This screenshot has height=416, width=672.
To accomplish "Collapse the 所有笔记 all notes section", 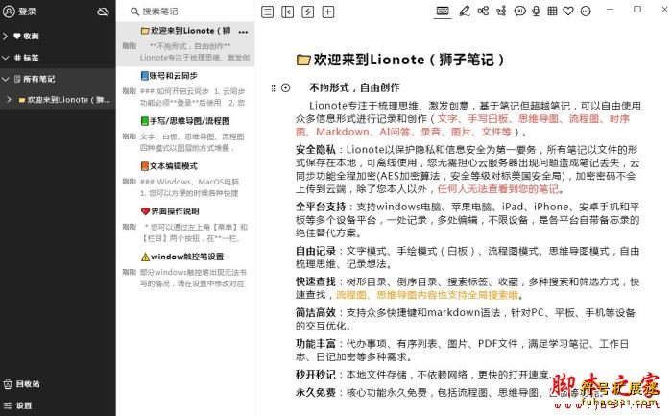I will (x=5, y=79).
